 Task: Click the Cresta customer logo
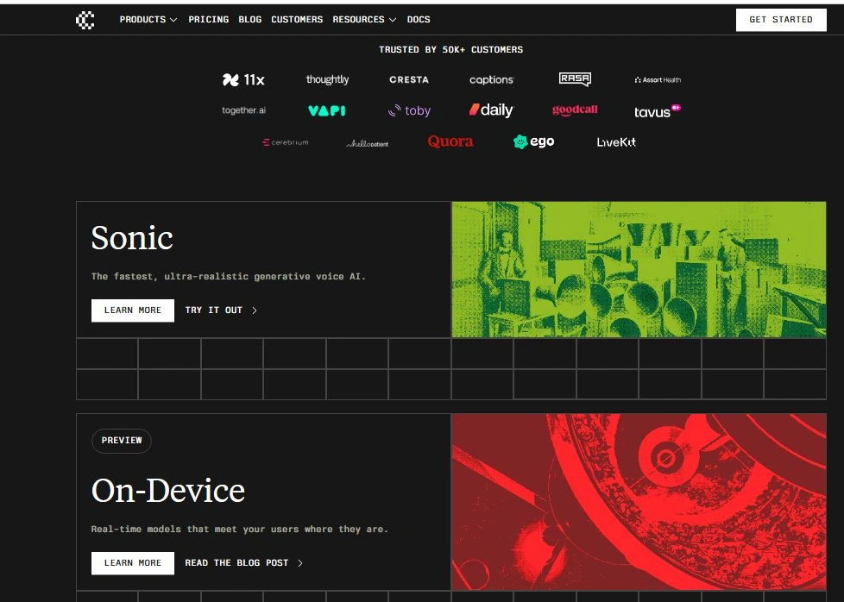pyautogui.click(x=409, y=79)
